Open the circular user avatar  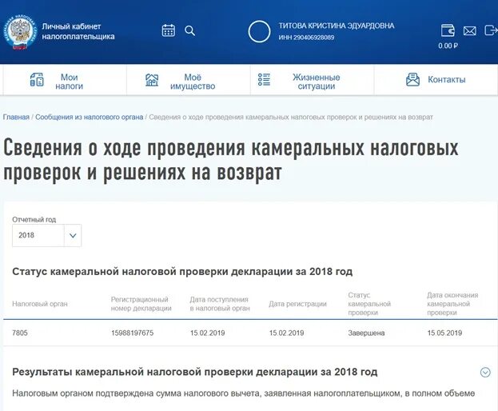(x=259, y=31)
